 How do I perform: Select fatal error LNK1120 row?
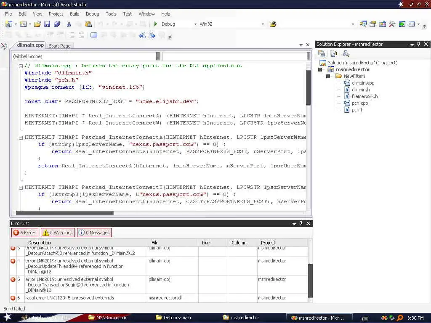(159, 298)
